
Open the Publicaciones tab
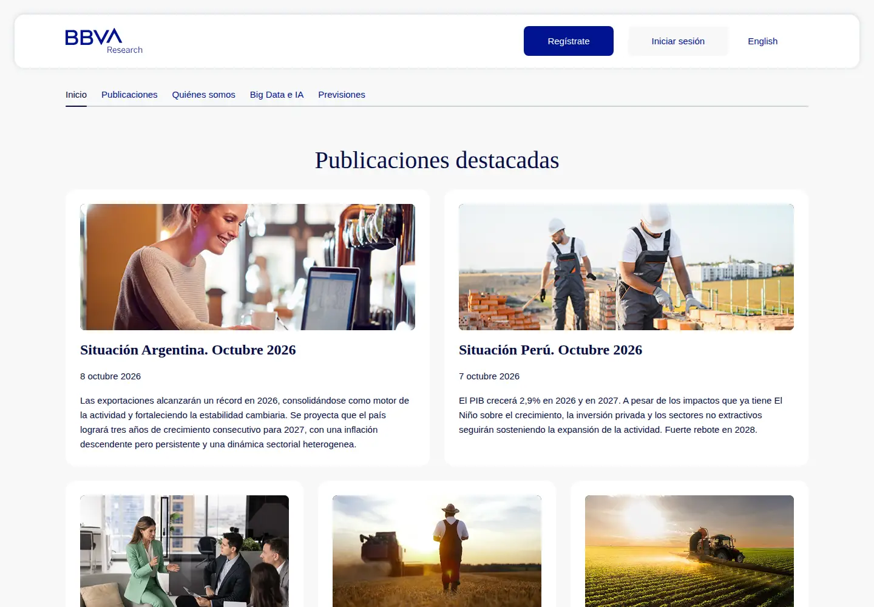[129, 95]
